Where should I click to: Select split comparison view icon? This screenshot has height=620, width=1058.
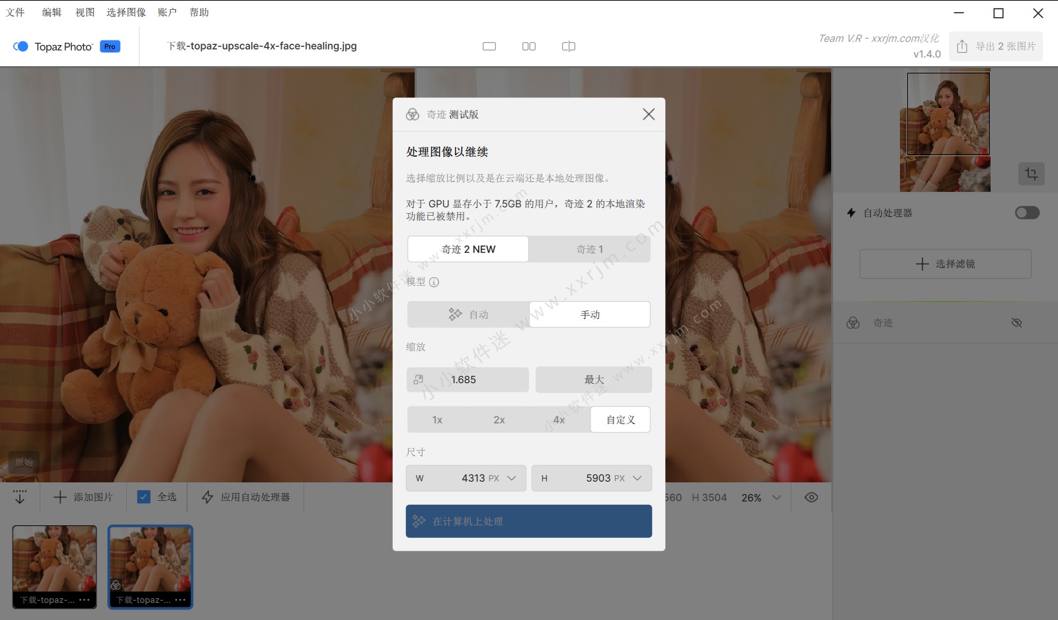pyautogui.click(x=569, y=46)
